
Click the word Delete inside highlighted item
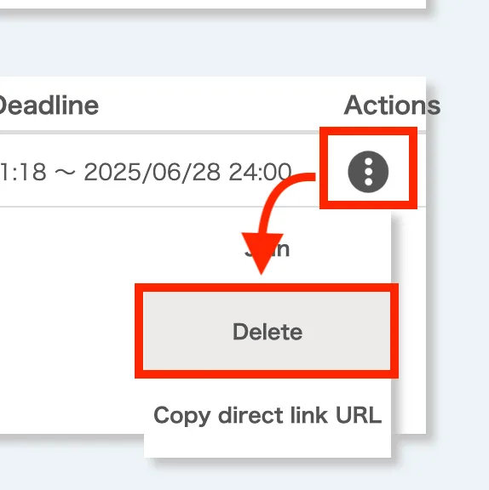tap(268, 332)
